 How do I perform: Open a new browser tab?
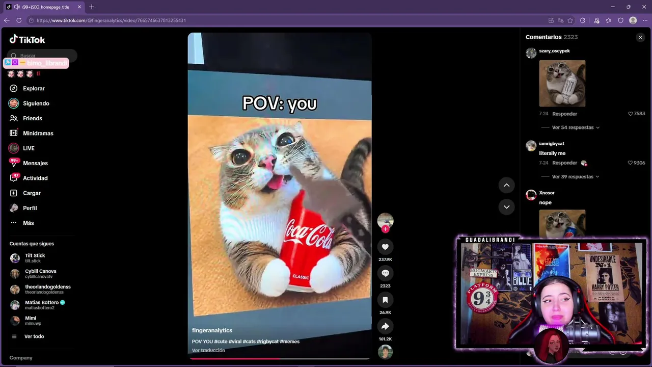[92, 7]
